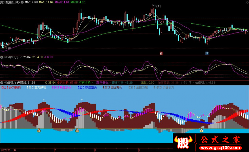Click the 跟庄空头: 46.29 header value

tap(122, 83)
